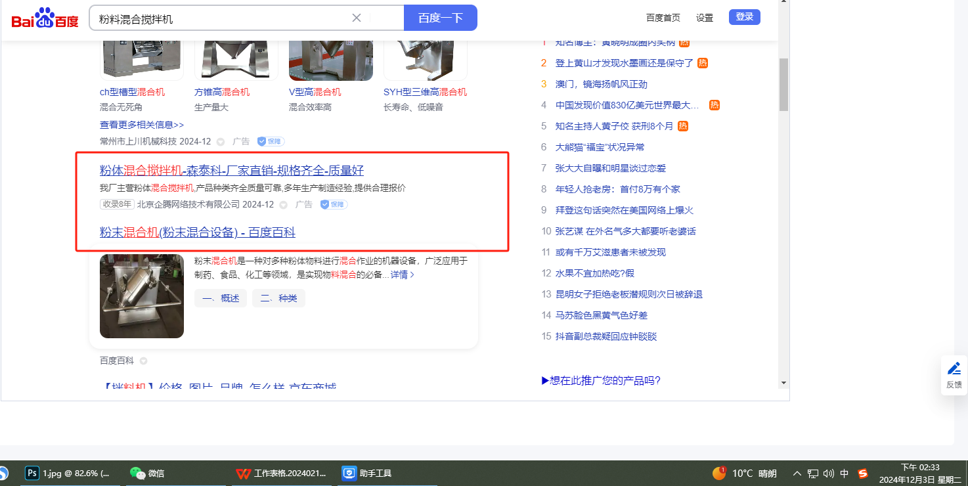Screen dimensions: 968x486
Task: Open the 设置 settings link
Action: pyautogui.click(x=705, y=18)
